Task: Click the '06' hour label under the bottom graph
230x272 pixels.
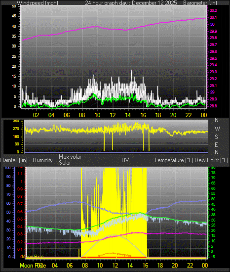Action: tap(70, 266)
